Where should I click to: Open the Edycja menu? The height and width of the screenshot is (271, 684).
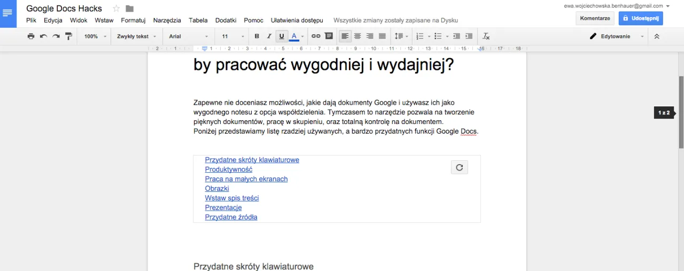(53, 20)
